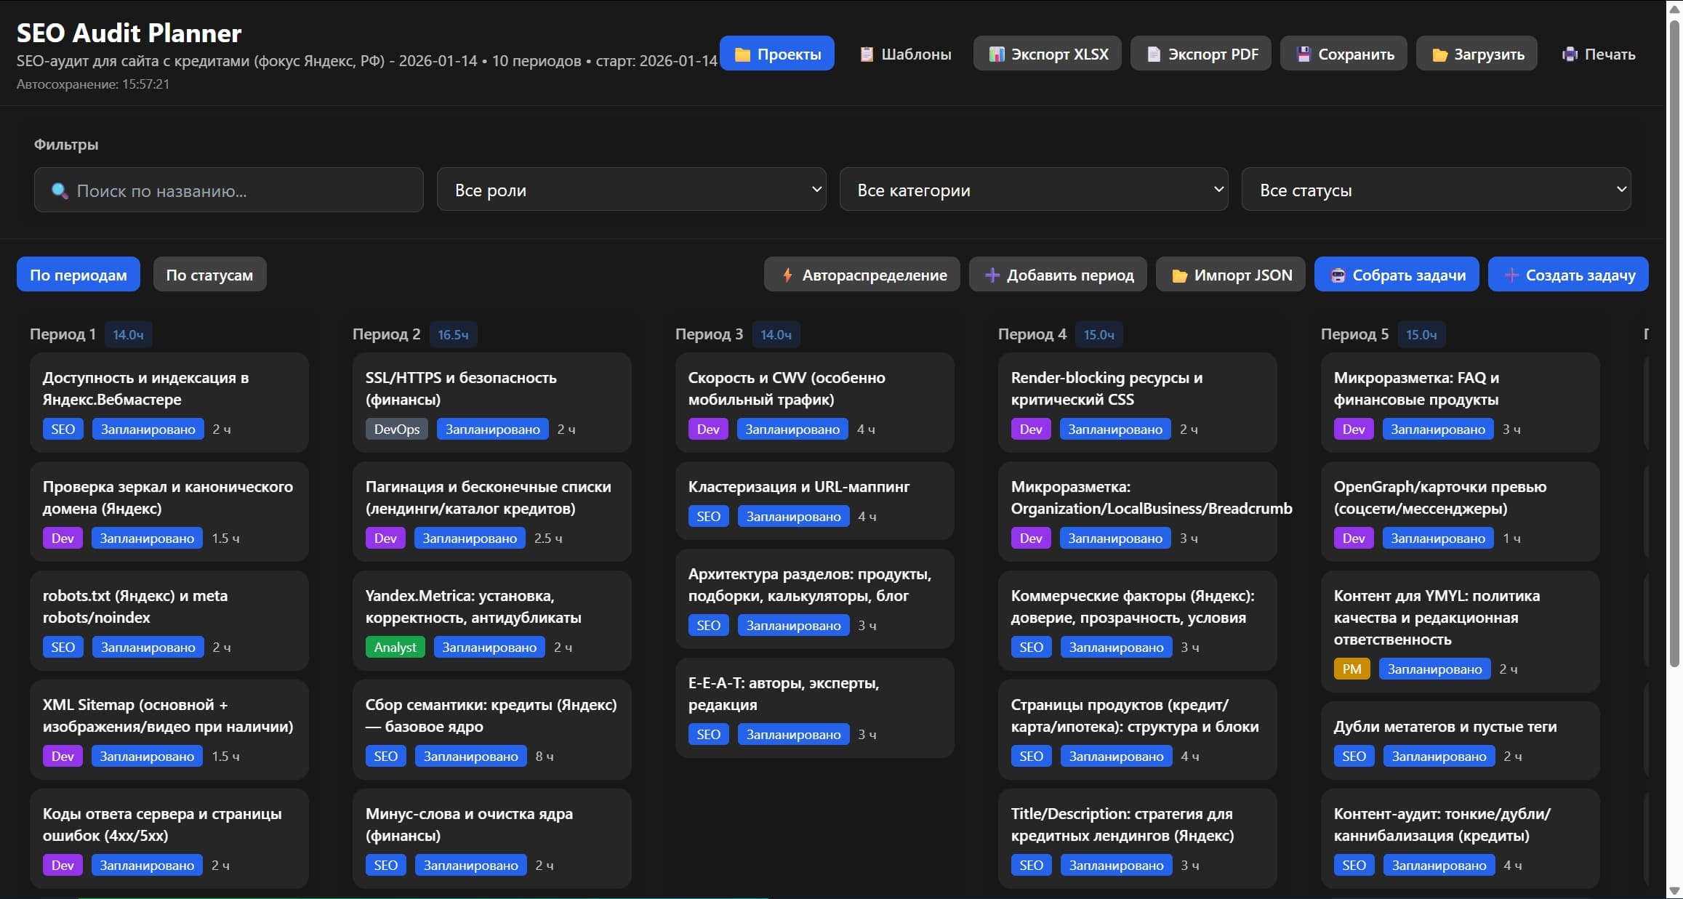This screenshot has height=899, width=1683.
Task: Open the Проекты panel via folder icon
Action: pyautogui.click(x=743, y=53)
